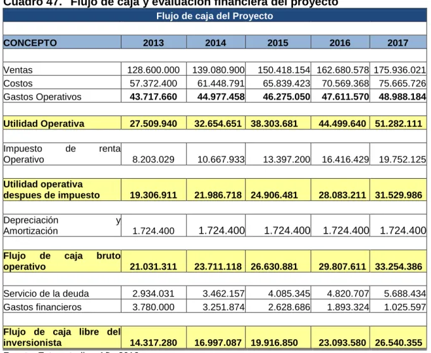Select Utilidad Operativa value 38.303.681
Viewport: 431px width, 353px height.
(x=274, y=124)
